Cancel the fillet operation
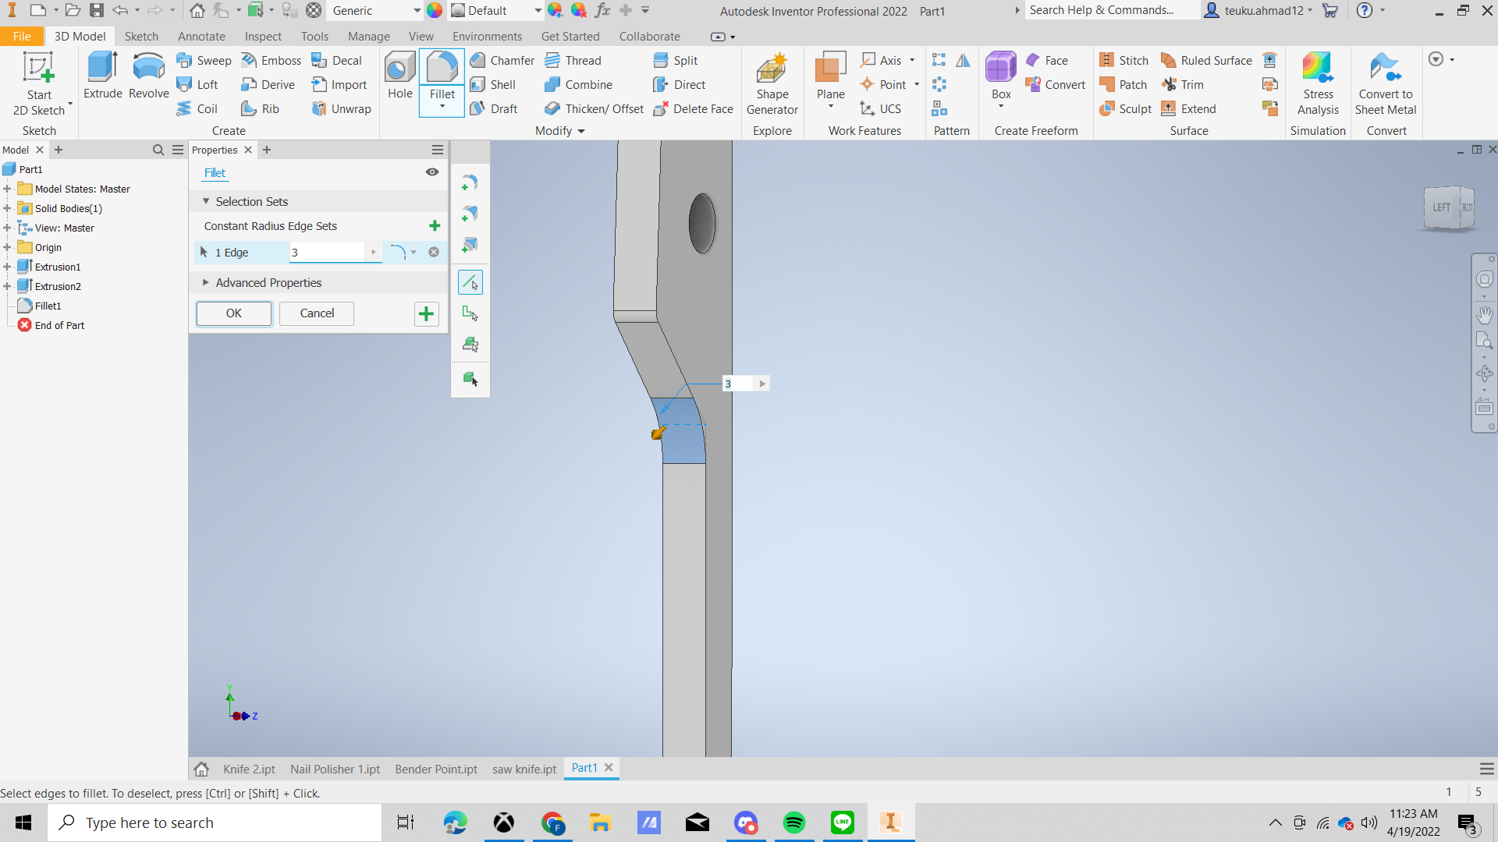This screenshot has width=1498, height=842. 317,313
